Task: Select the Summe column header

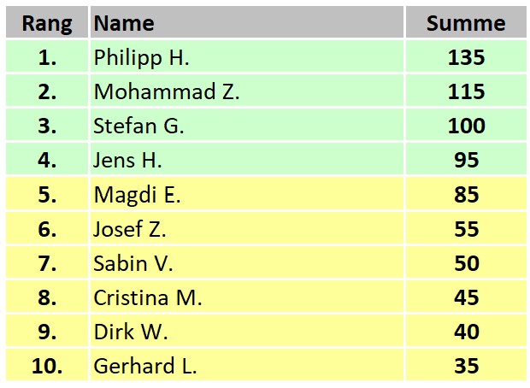Action: click(x=466, y=22)
